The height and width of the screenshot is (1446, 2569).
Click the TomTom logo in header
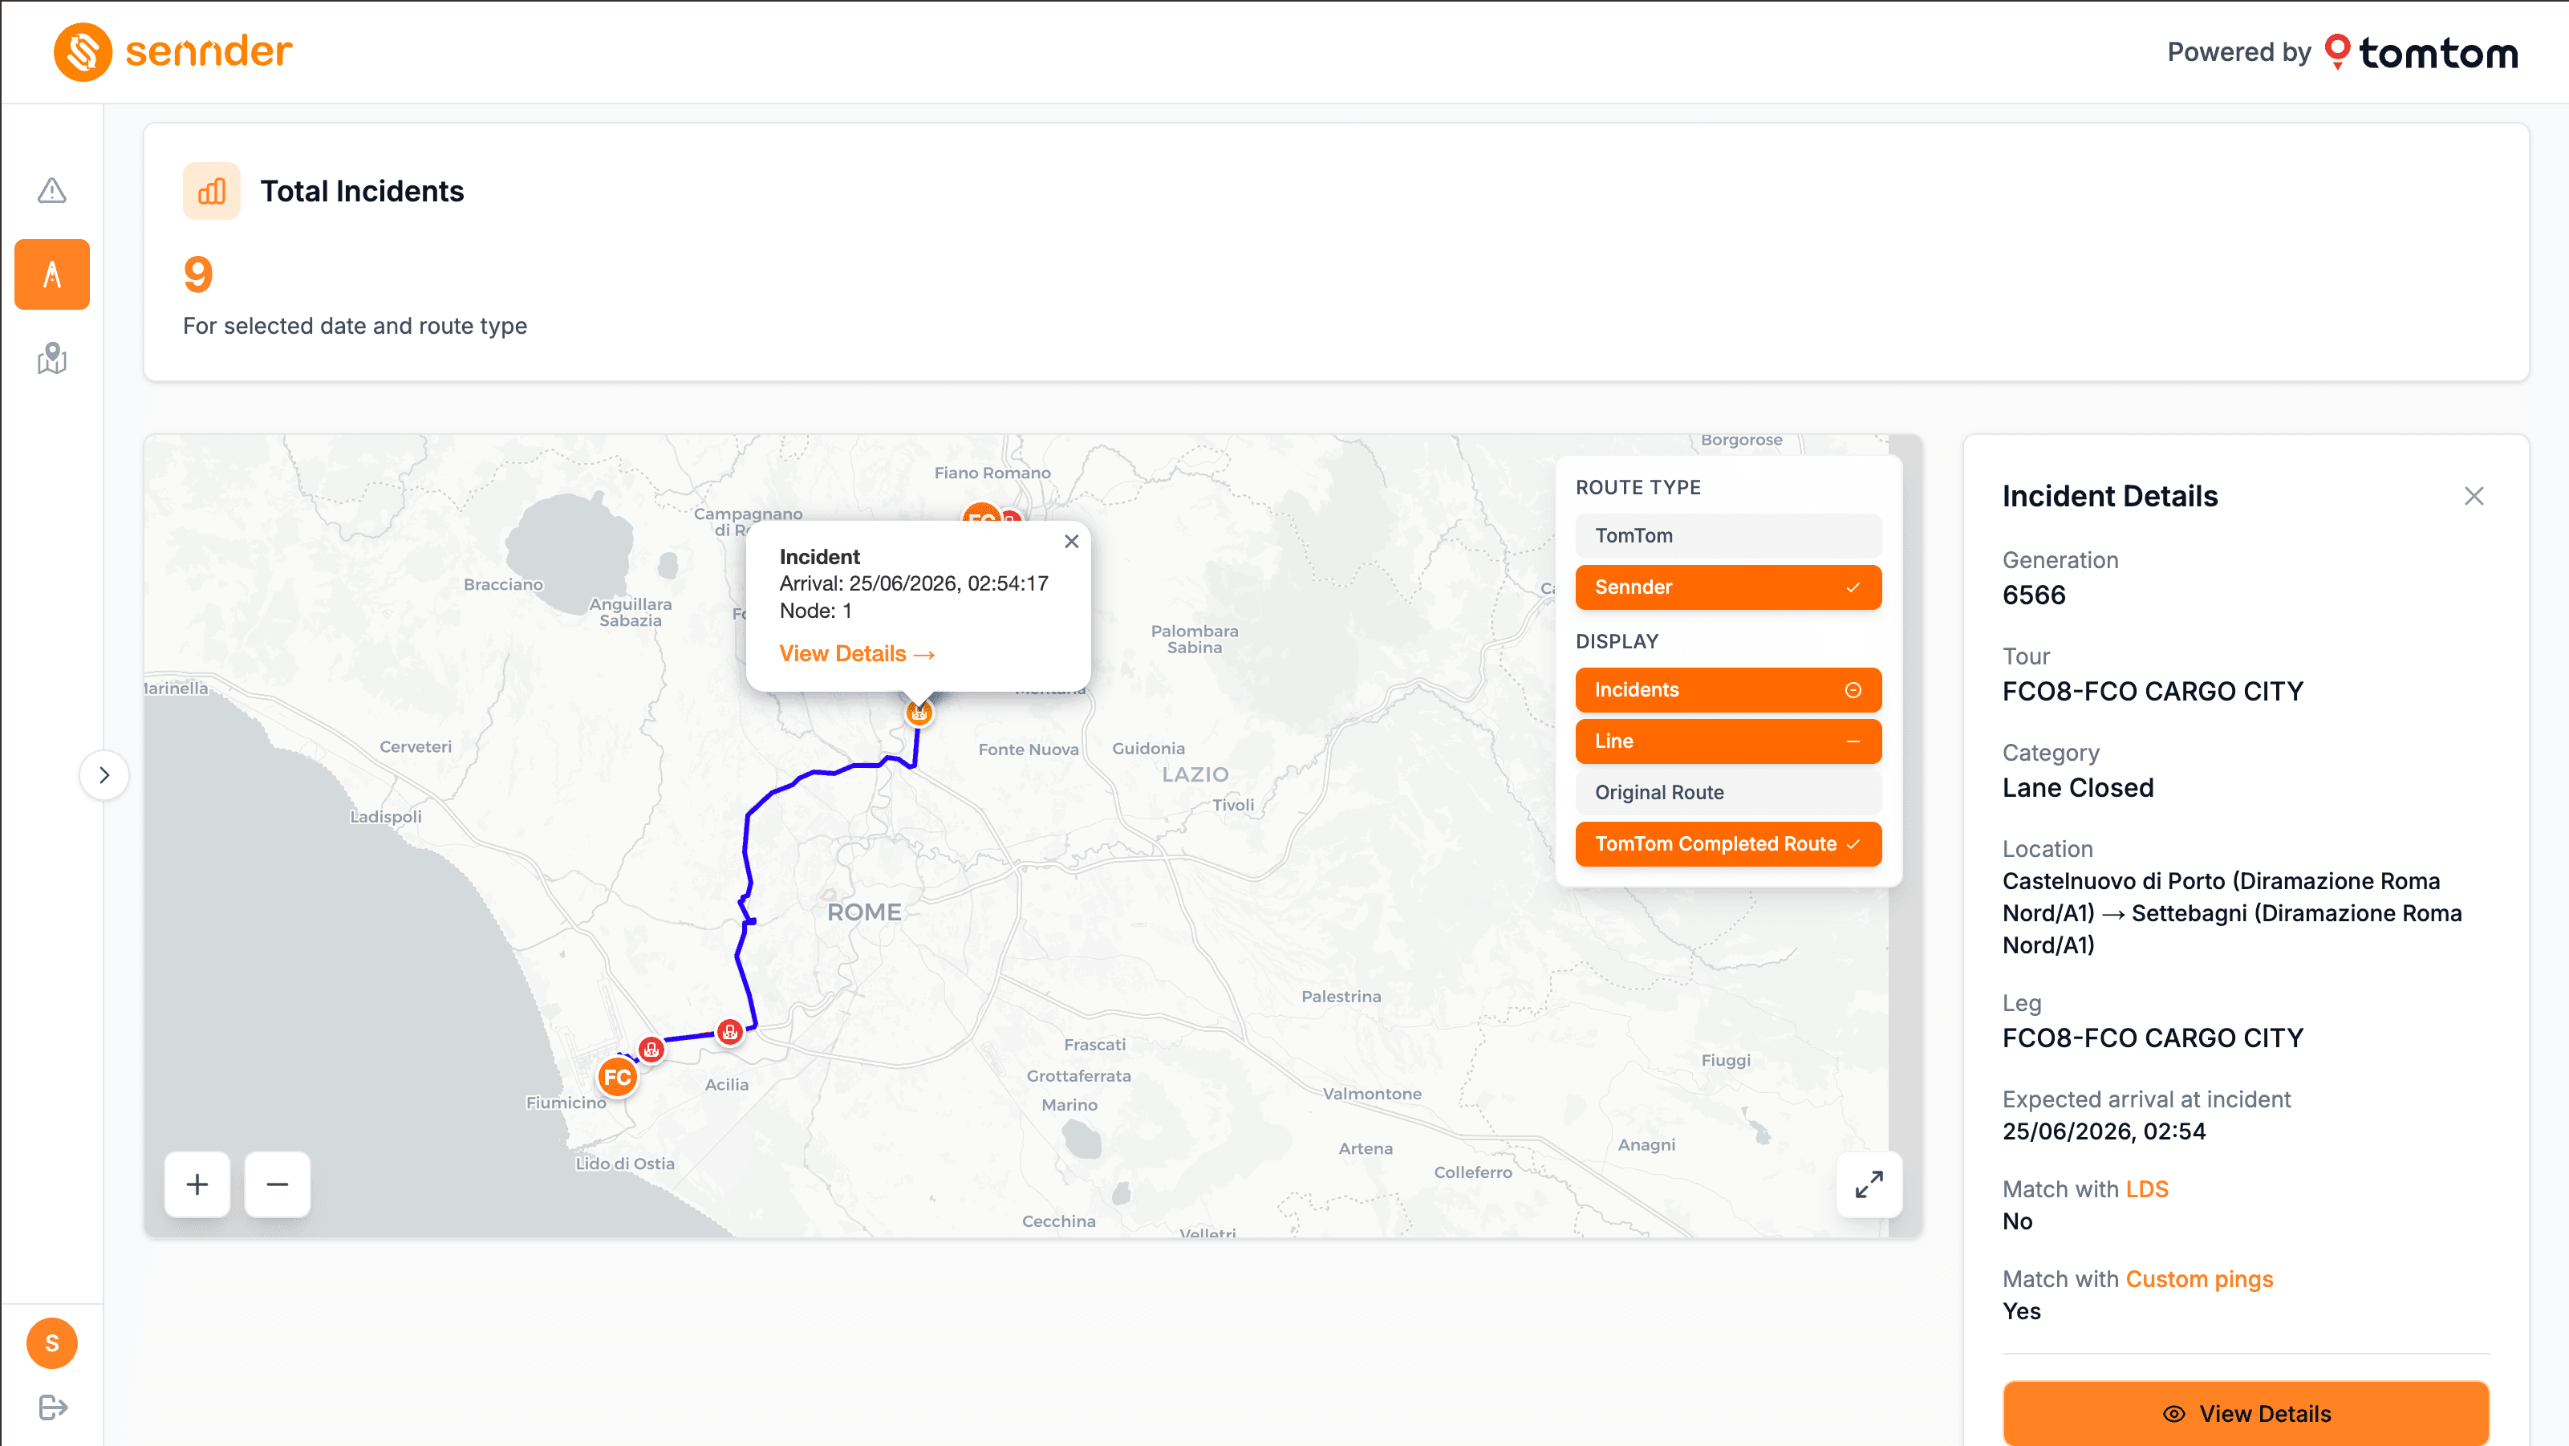(x=2421, y=52)
